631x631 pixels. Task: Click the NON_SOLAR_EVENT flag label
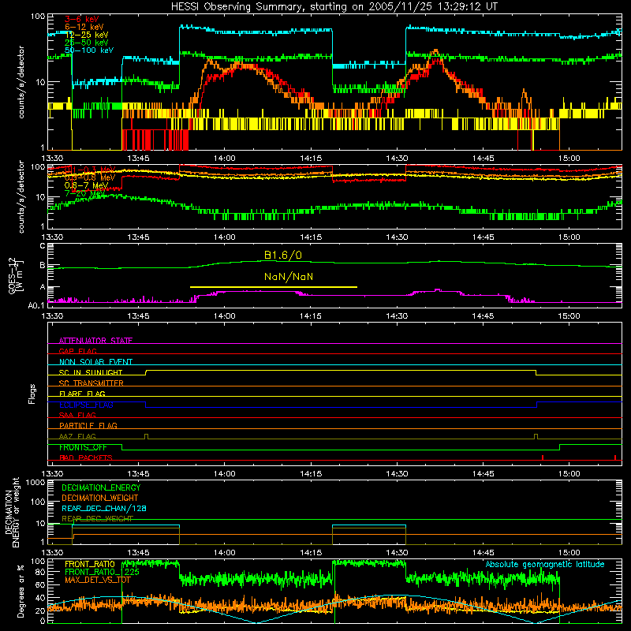(95, 362)
